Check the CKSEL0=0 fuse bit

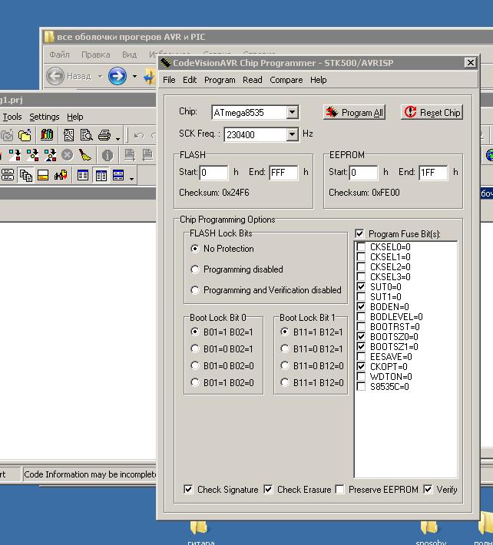361,246
